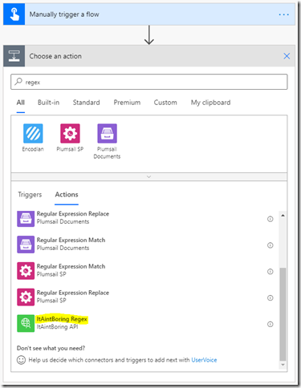Select the Plumsail Documents connector icon
The height and width of the screenshot is (388, 301).
click(x=107, y=133)
